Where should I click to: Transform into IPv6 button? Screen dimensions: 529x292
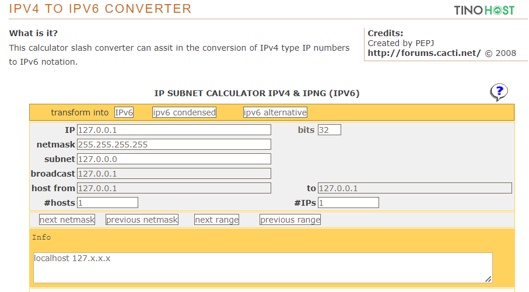point(124,112)
